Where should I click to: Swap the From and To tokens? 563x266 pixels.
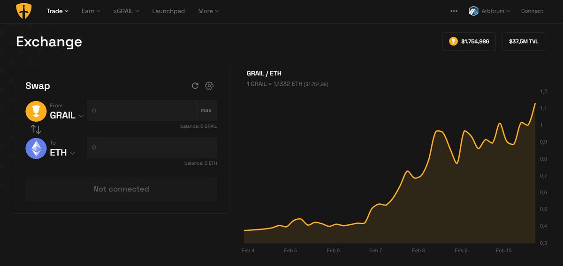[36, 129]
